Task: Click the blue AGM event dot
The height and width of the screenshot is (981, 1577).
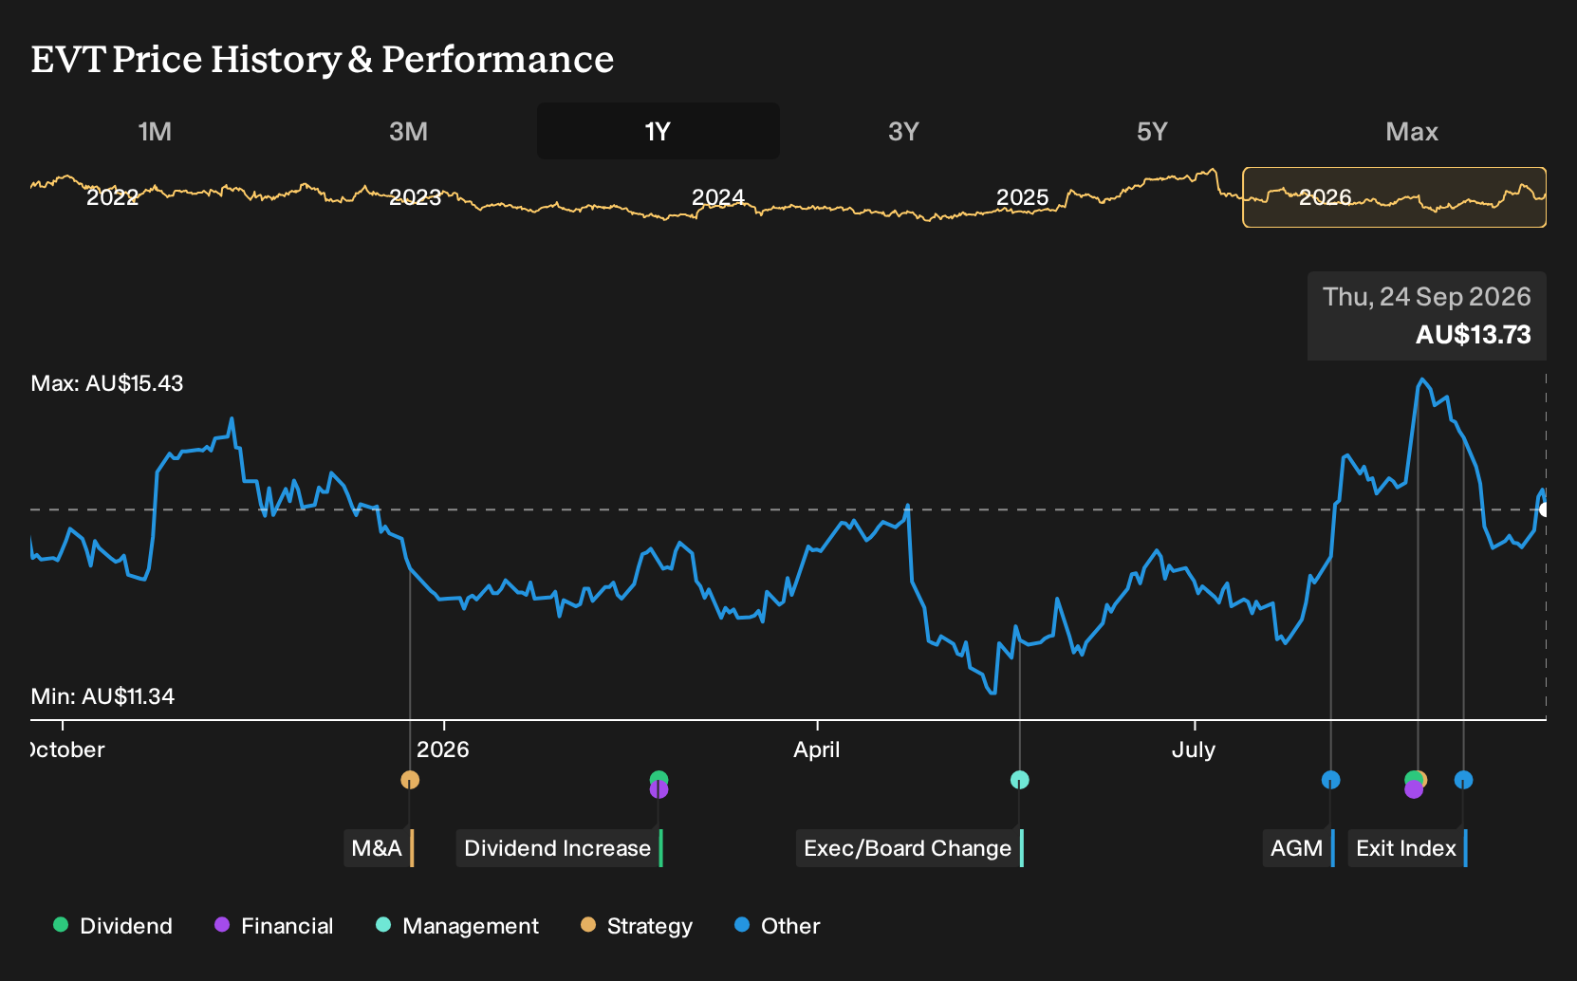Action: [x=1331, y=780]
